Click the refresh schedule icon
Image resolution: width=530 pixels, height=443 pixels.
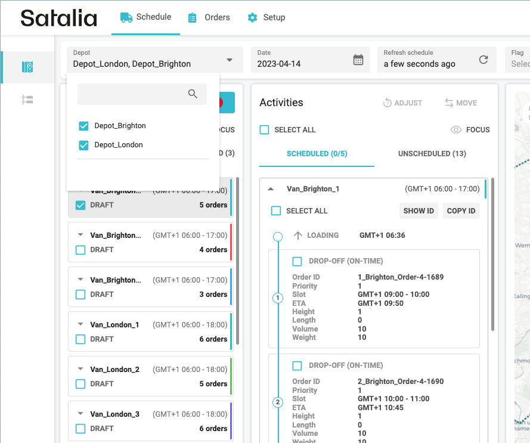click(483, 60)
